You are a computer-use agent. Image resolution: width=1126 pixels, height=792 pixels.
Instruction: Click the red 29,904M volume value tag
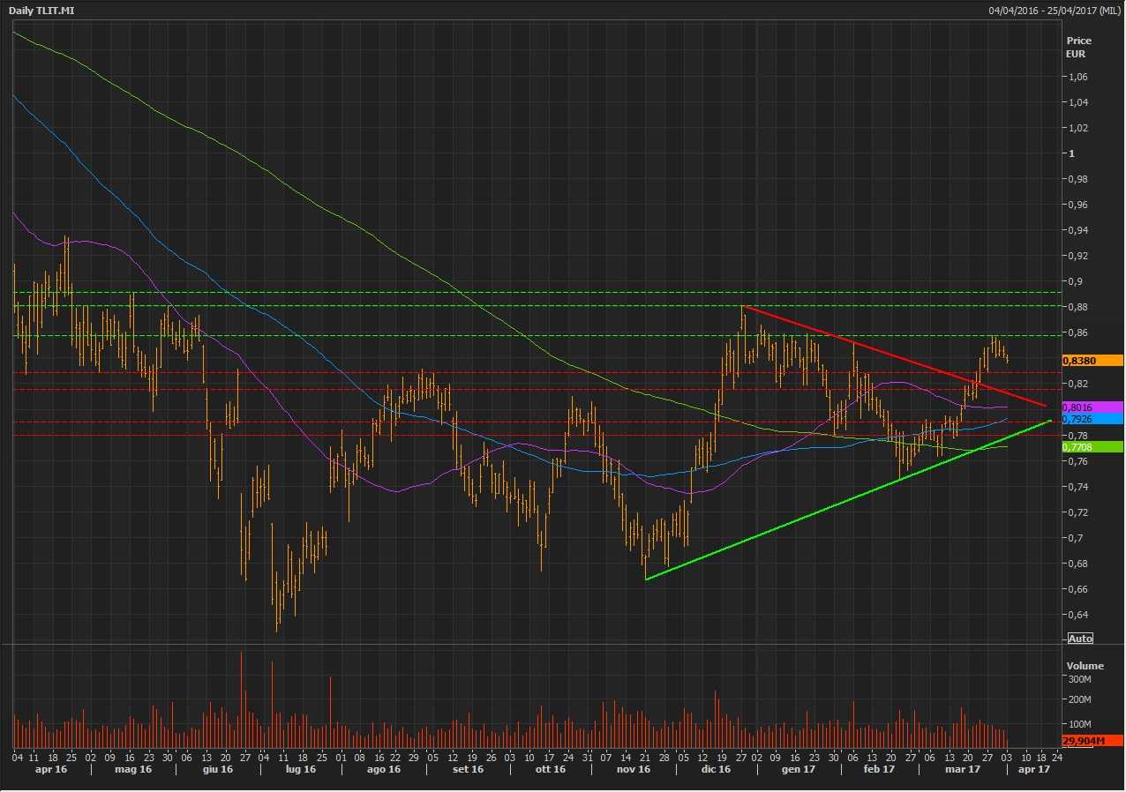[x=1092, y=741]
